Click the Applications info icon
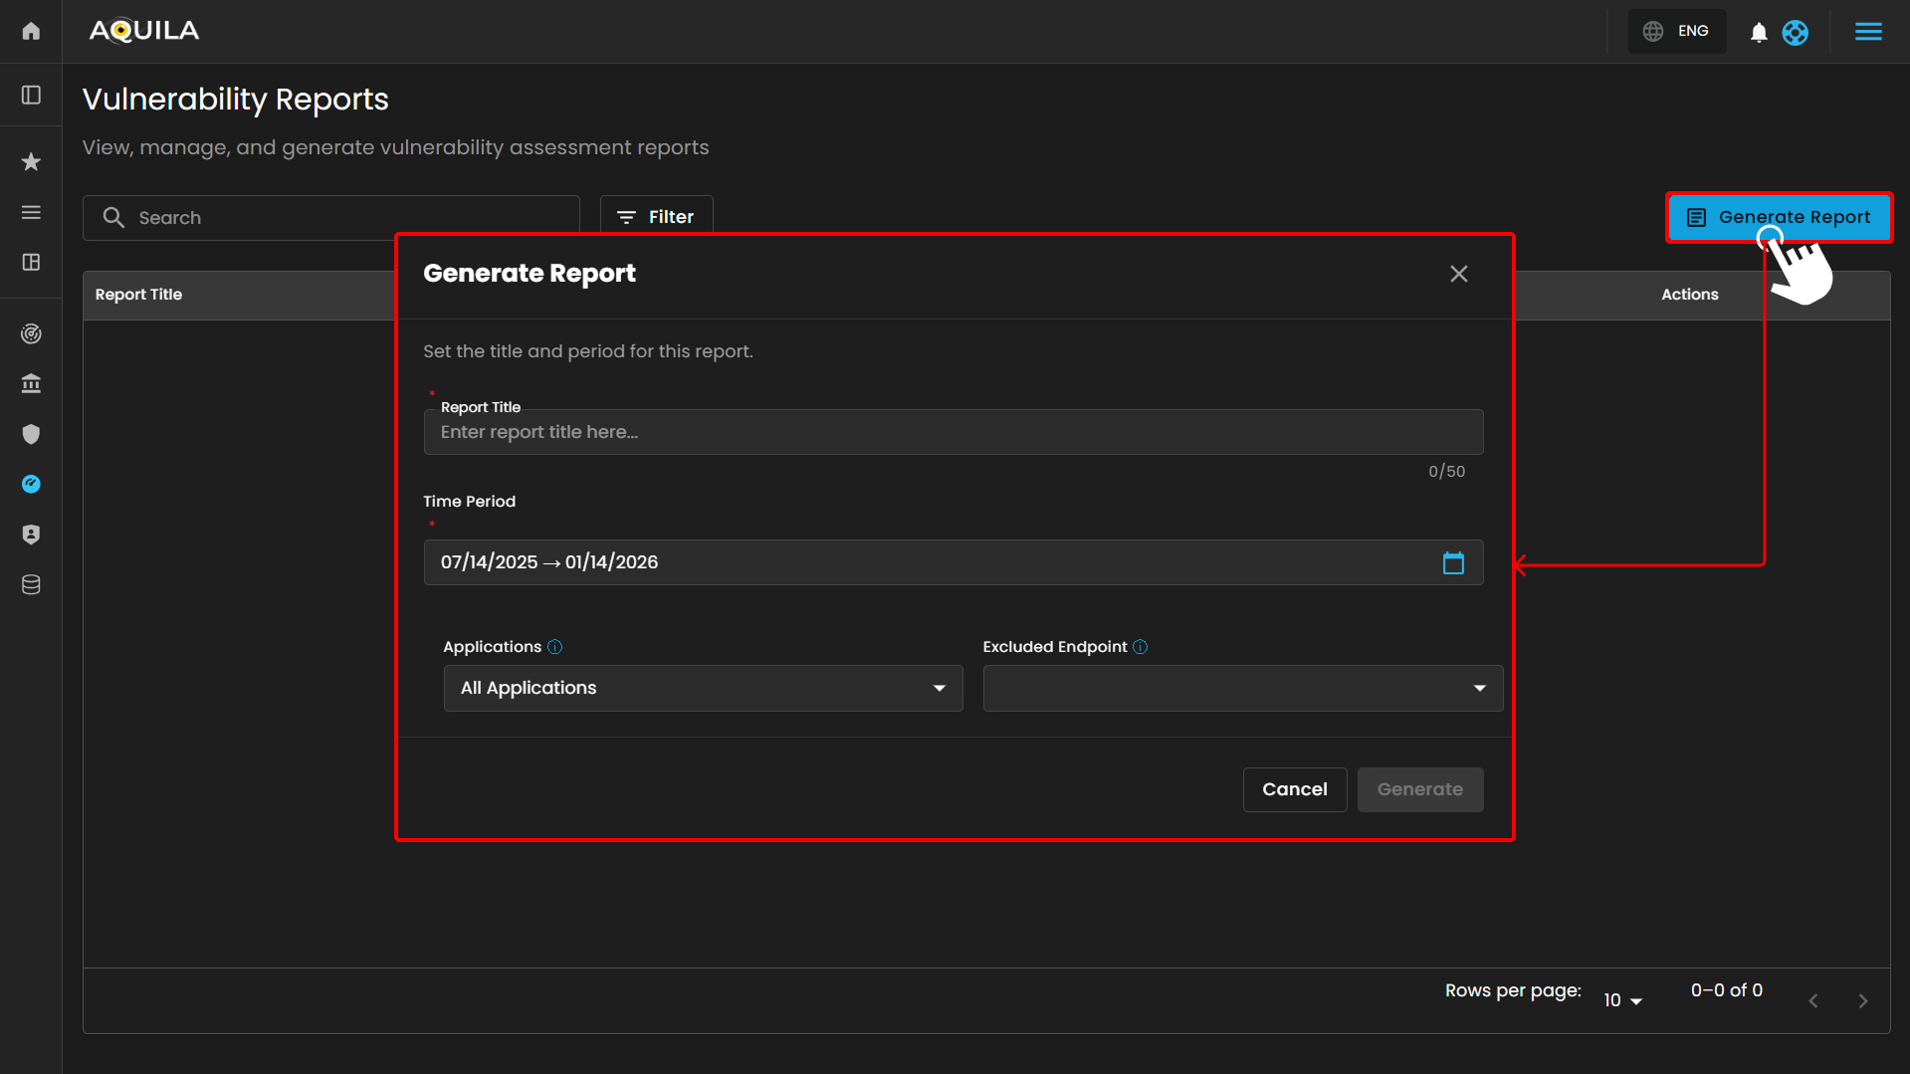The width and height of the screenshot is (1910, 1074). (555, 647)
